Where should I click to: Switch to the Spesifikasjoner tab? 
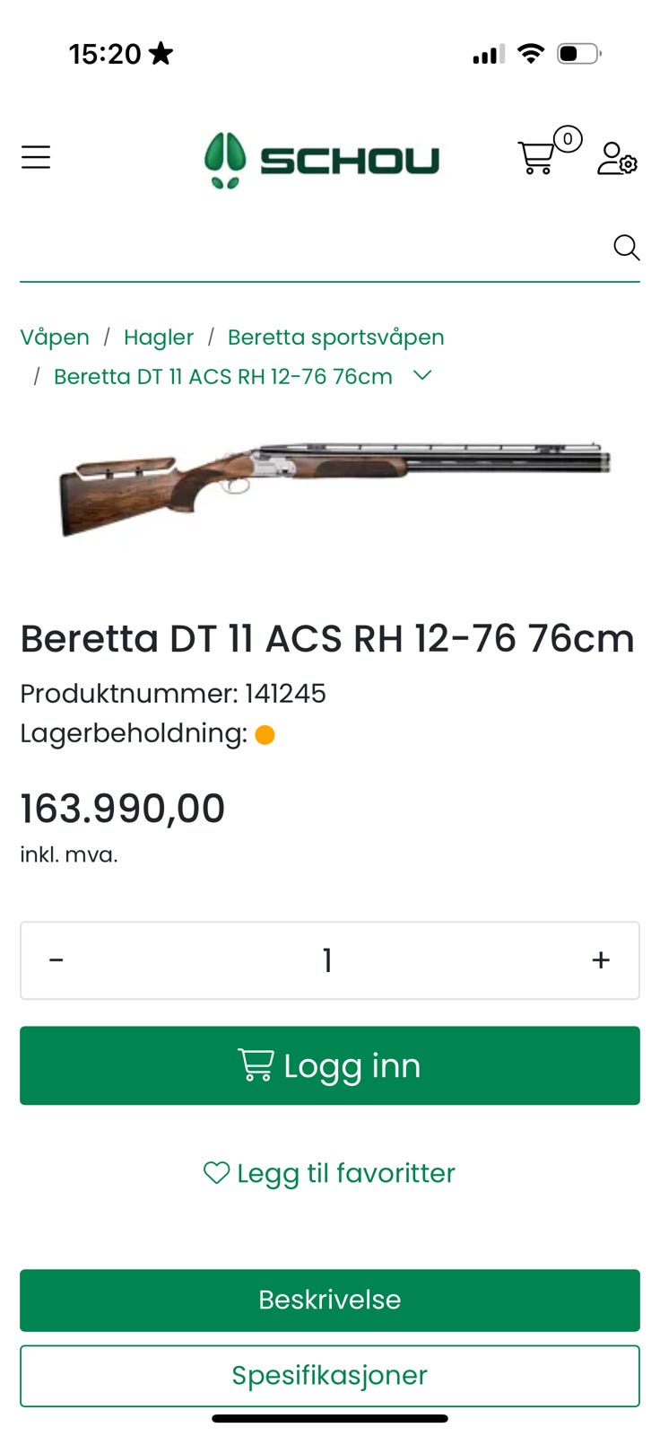tap(330, 1375)
